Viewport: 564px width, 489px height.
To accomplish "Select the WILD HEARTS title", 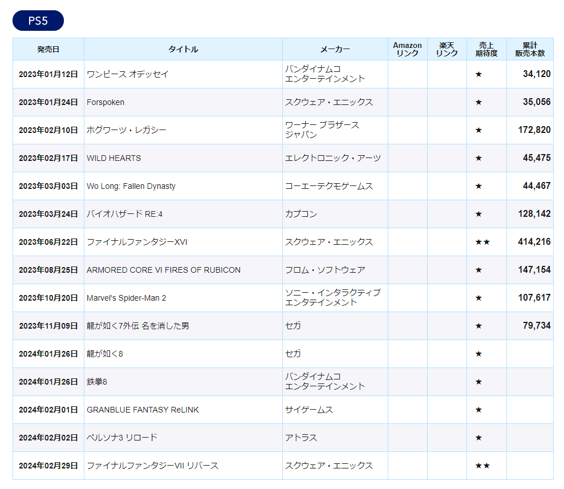I will [x=113, y=158].
